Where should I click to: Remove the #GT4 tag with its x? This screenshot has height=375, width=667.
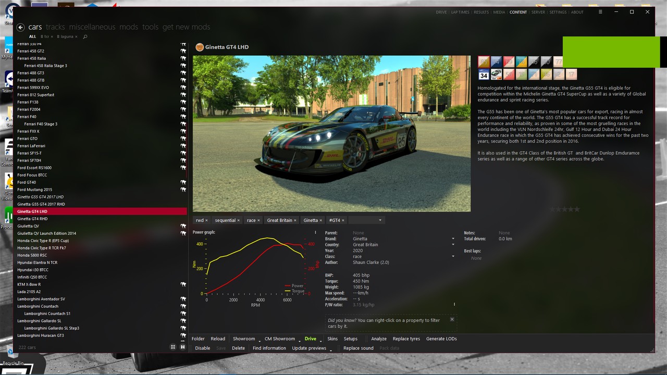click(x=343, y=220)
